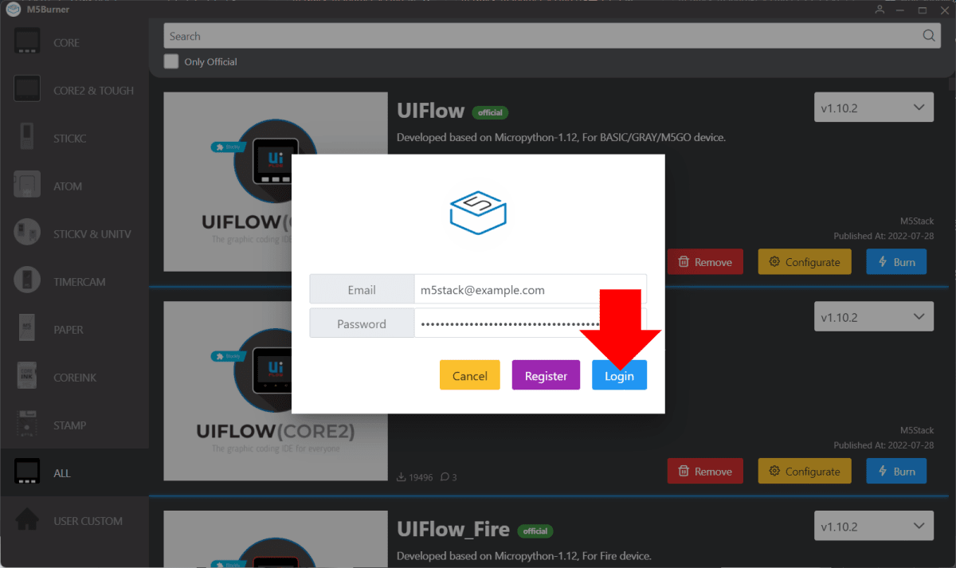956x568 pixels.
Task: Click Burn on the UIFlow Core2 card
Action: tap(896, 471)
